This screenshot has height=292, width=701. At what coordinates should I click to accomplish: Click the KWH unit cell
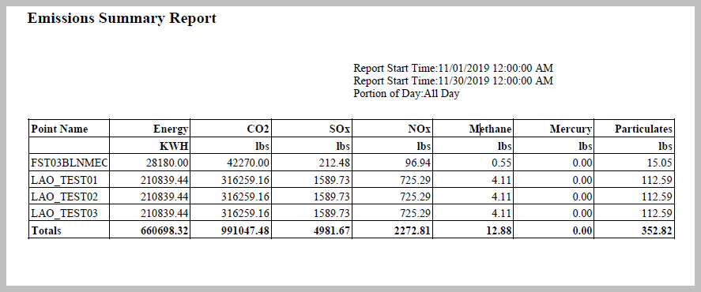[174, 146]
